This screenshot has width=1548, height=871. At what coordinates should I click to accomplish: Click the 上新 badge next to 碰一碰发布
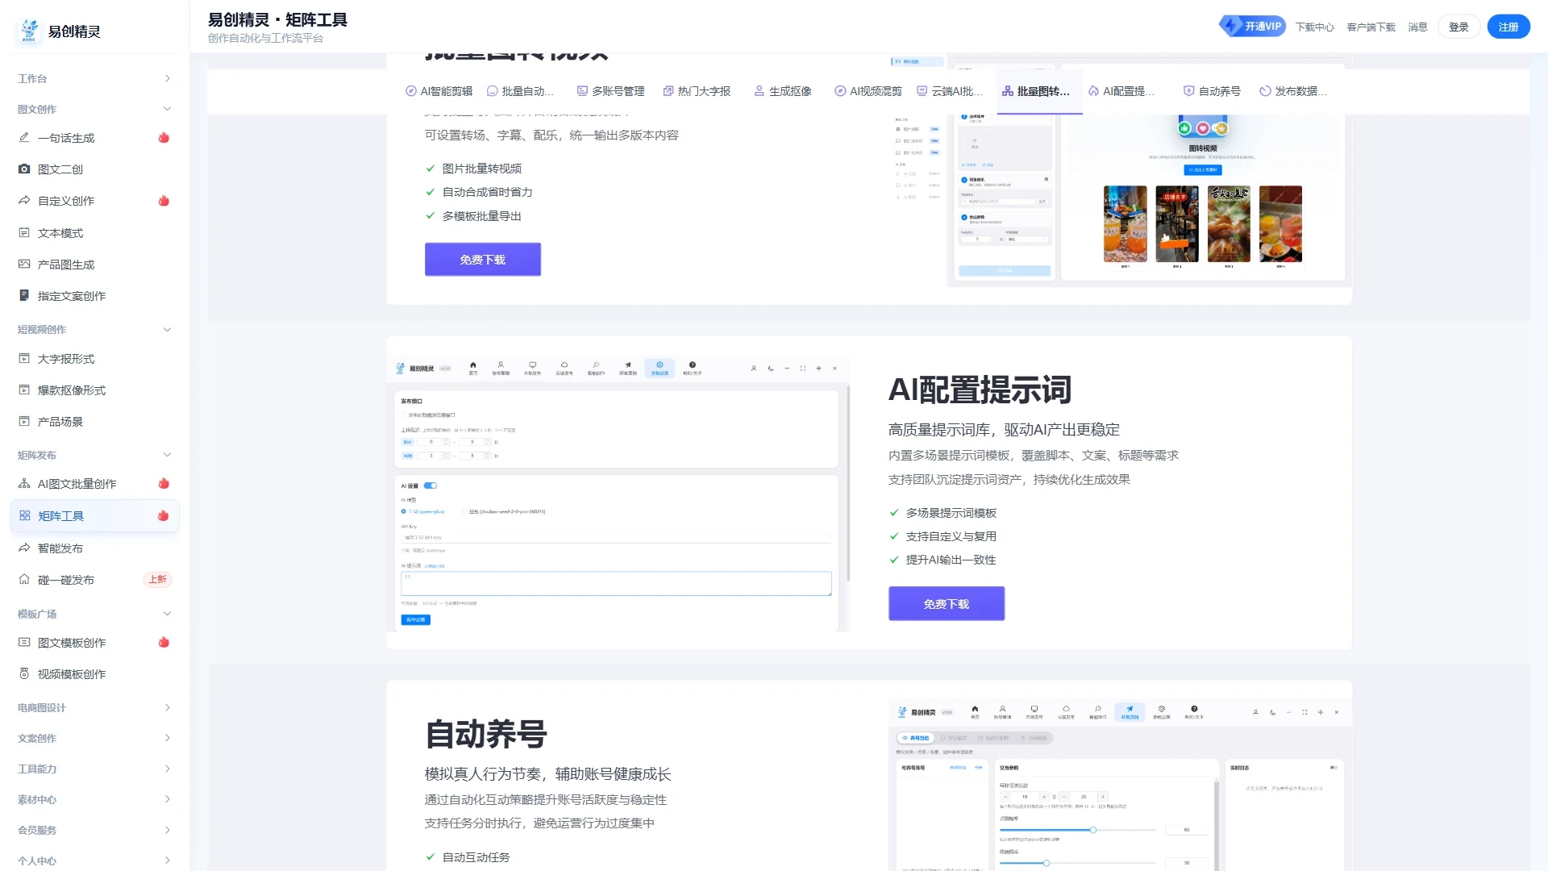click(157, 580)
